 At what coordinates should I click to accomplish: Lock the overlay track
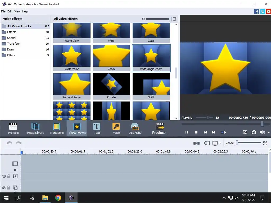coord(9,187)
